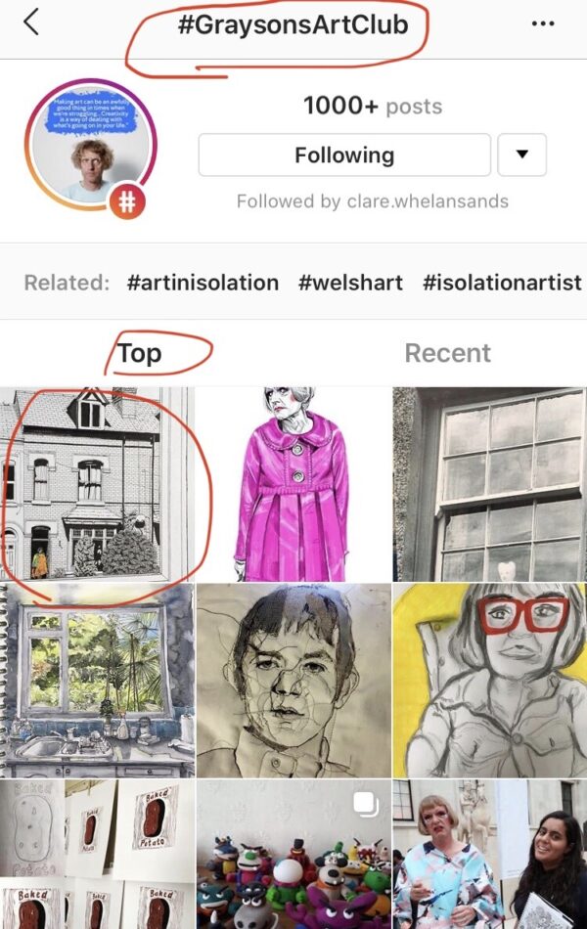Switch to the Recent tab
587x929 pixels.
(x=448, y=353)
